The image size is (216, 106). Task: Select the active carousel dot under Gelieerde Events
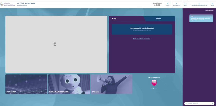153,88
